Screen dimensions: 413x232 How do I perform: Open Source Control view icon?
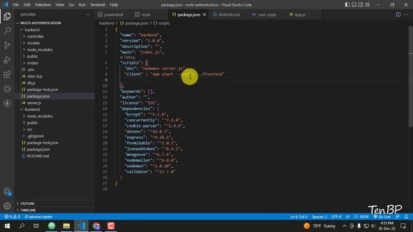pos(7,45)
